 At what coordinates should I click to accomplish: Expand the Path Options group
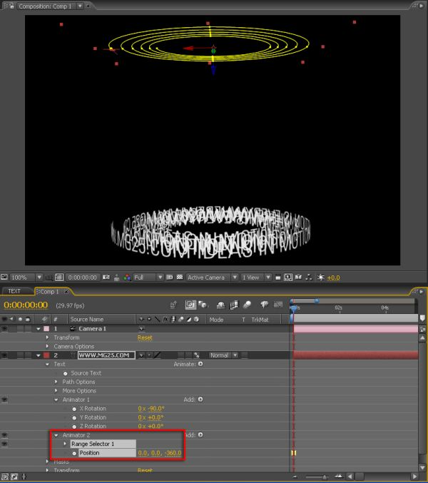pyautogui.click(x=56, y=382)
